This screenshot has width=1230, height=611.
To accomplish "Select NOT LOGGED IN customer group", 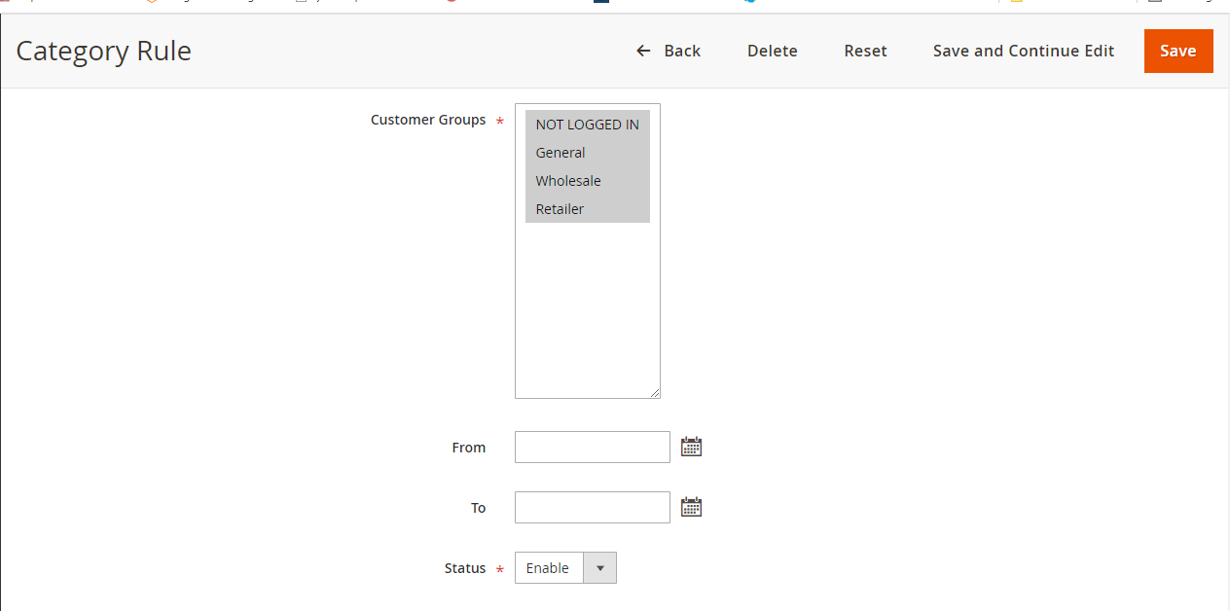I will click(x=587, y=125).
